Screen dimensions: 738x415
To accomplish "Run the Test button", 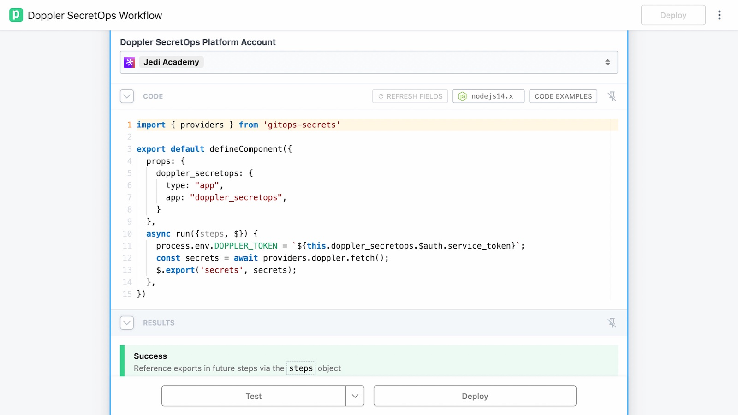I will coord(254,396).
